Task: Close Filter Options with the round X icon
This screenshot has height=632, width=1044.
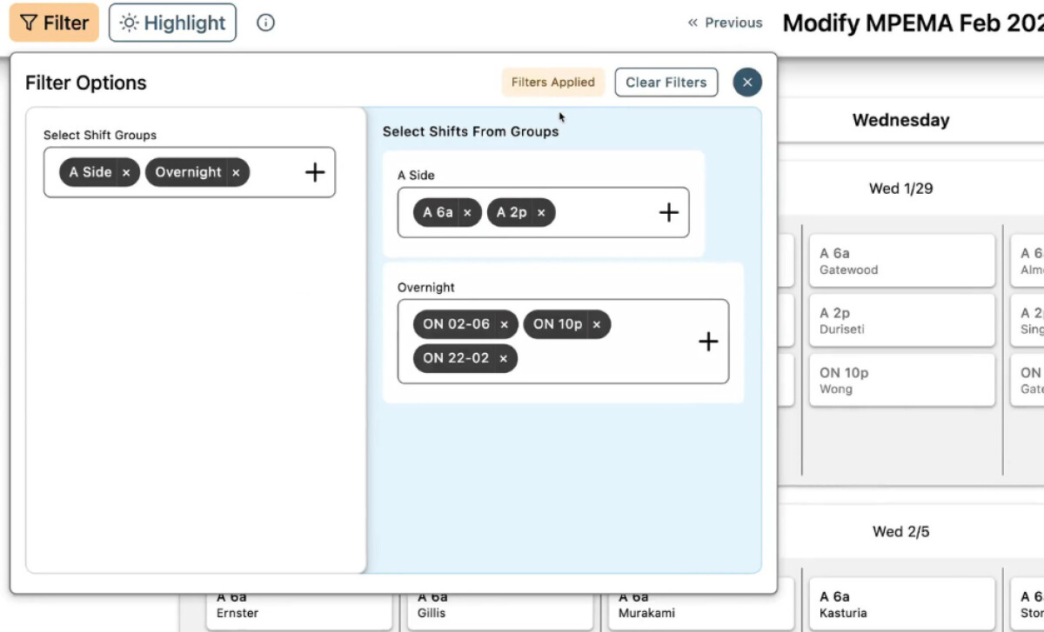Action: tap(746, 82)
